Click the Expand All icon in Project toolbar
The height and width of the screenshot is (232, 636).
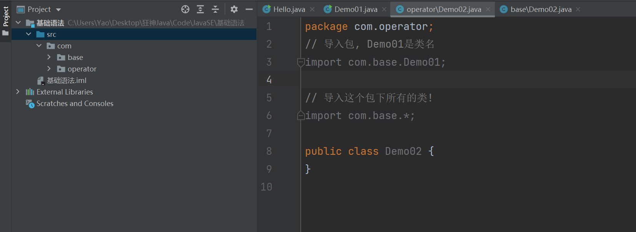(200, 9)
